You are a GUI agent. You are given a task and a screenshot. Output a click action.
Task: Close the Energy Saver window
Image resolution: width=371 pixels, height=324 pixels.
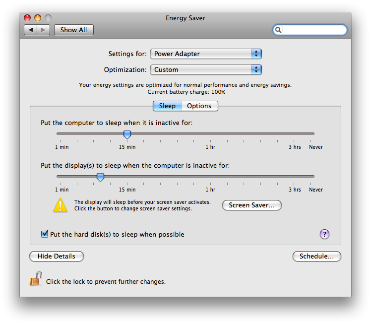(27, 18)
